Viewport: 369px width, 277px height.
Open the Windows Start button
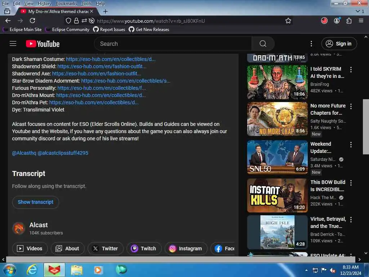click(x=9, y=270)
